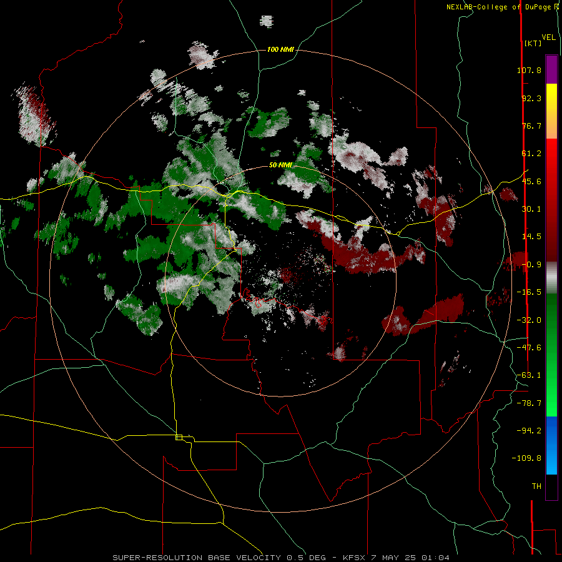Screen dimensions: 562x562
Task: Click the yellow-orange segment of the color bar
Action: coord(551,111)
